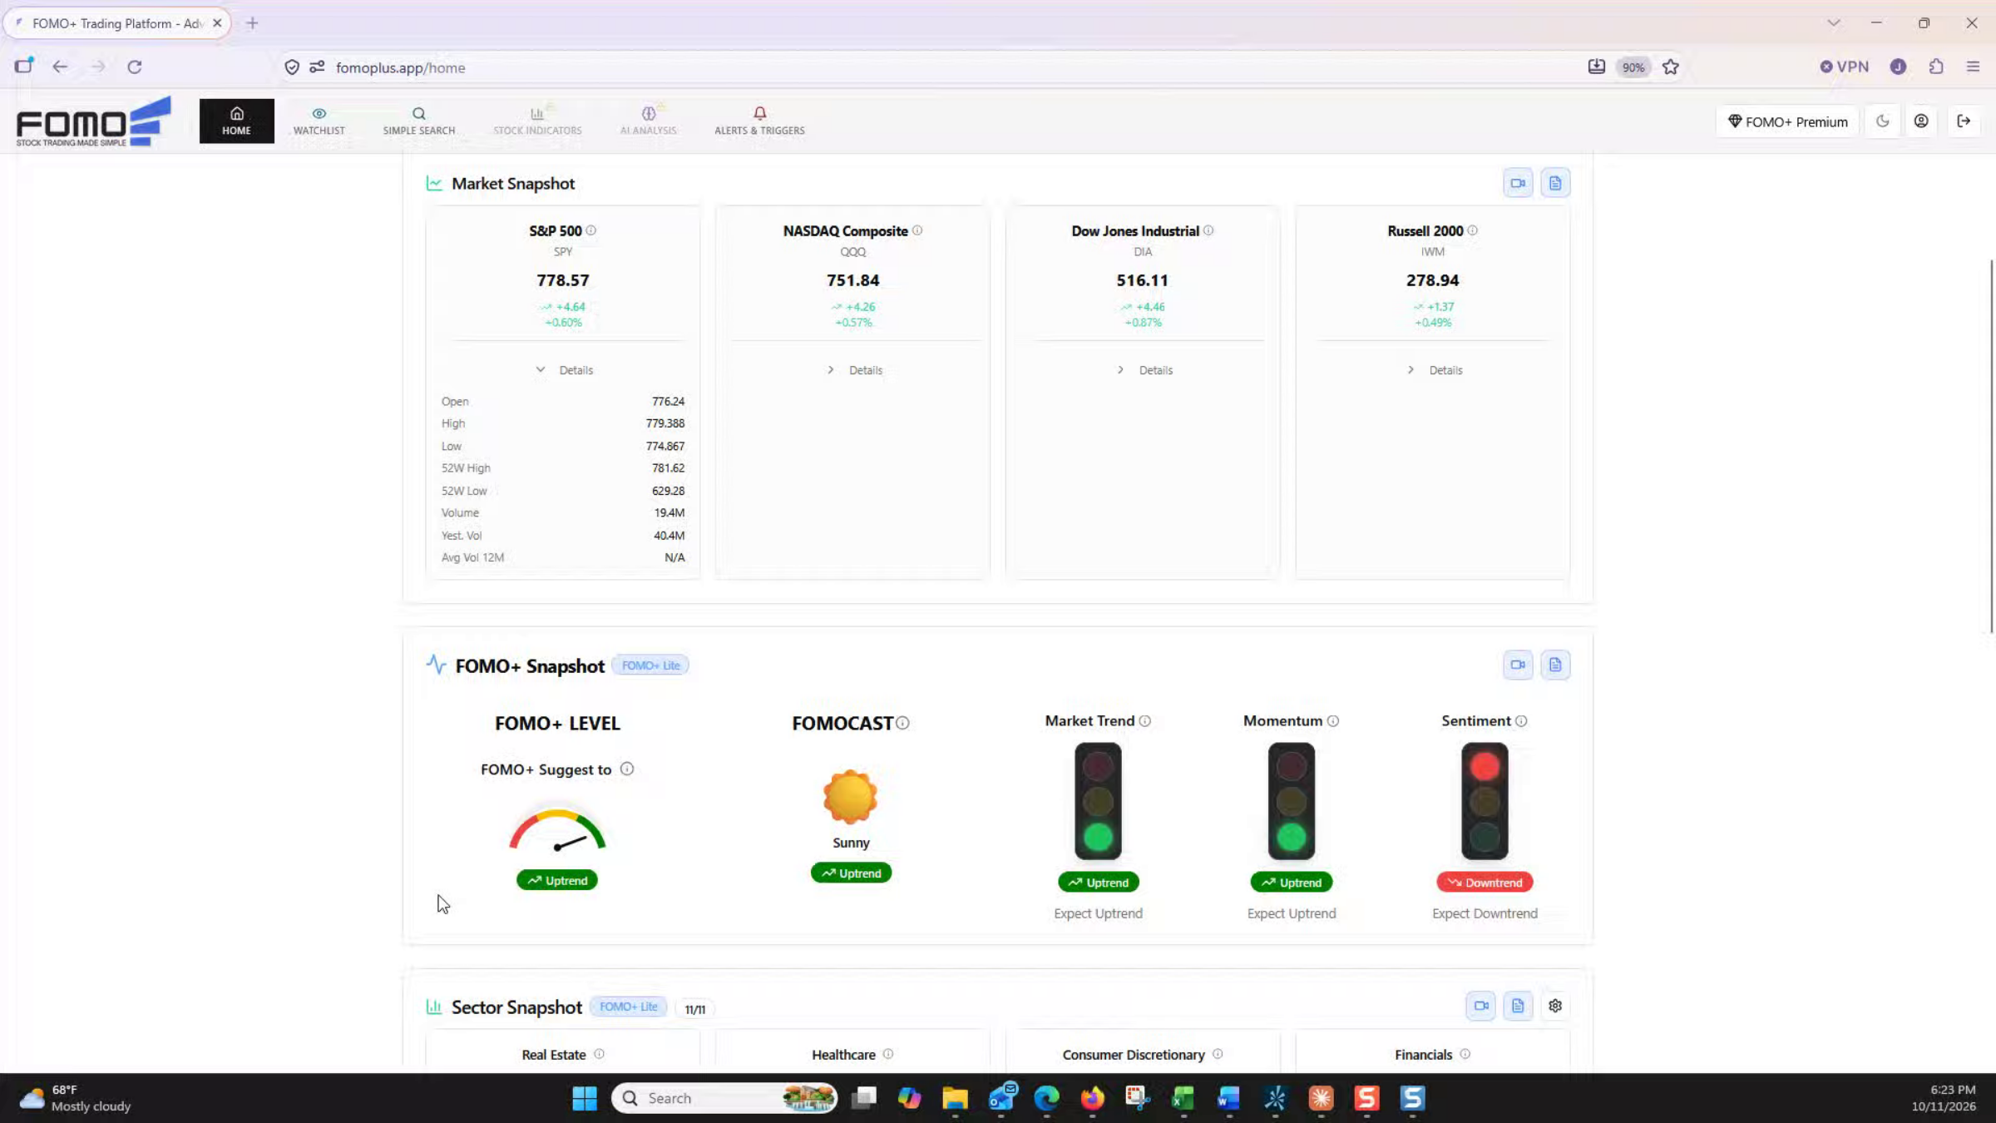Expand Dow Jones Industrial Details

(x=1144, y=370)
